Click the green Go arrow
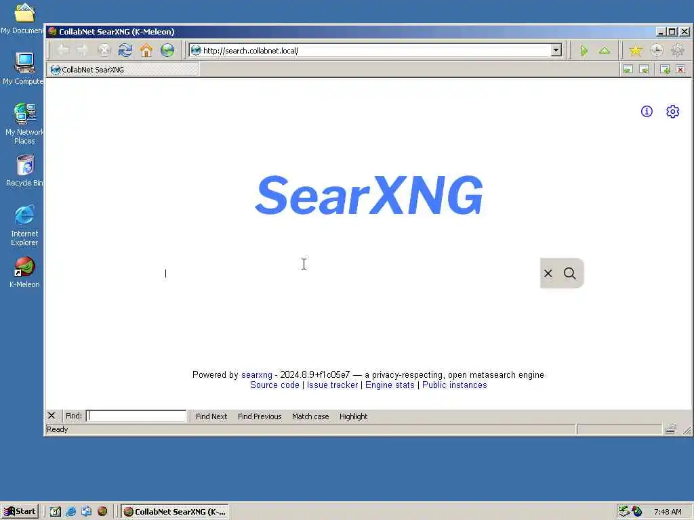The height and width of the screenshot is (520, 694). click(584, 51)
